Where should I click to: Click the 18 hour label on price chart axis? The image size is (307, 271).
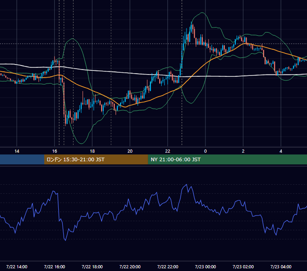pos(92,151)
